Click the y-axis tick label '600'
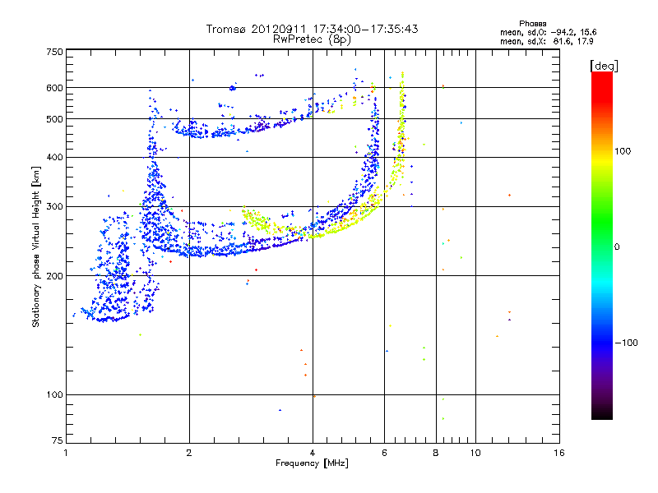Viewport: 658px width, 493px height. (x=54, y=88)
